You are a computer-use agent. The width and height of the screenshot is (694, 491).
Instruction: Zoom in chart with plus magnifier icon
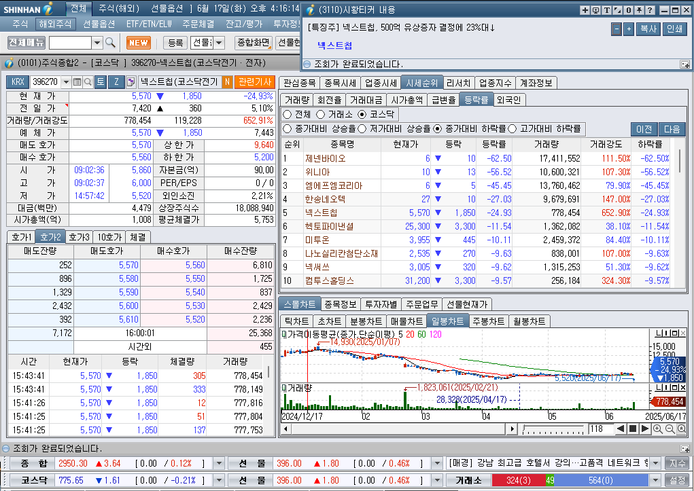pyautogui.click(x=658, y=429)
